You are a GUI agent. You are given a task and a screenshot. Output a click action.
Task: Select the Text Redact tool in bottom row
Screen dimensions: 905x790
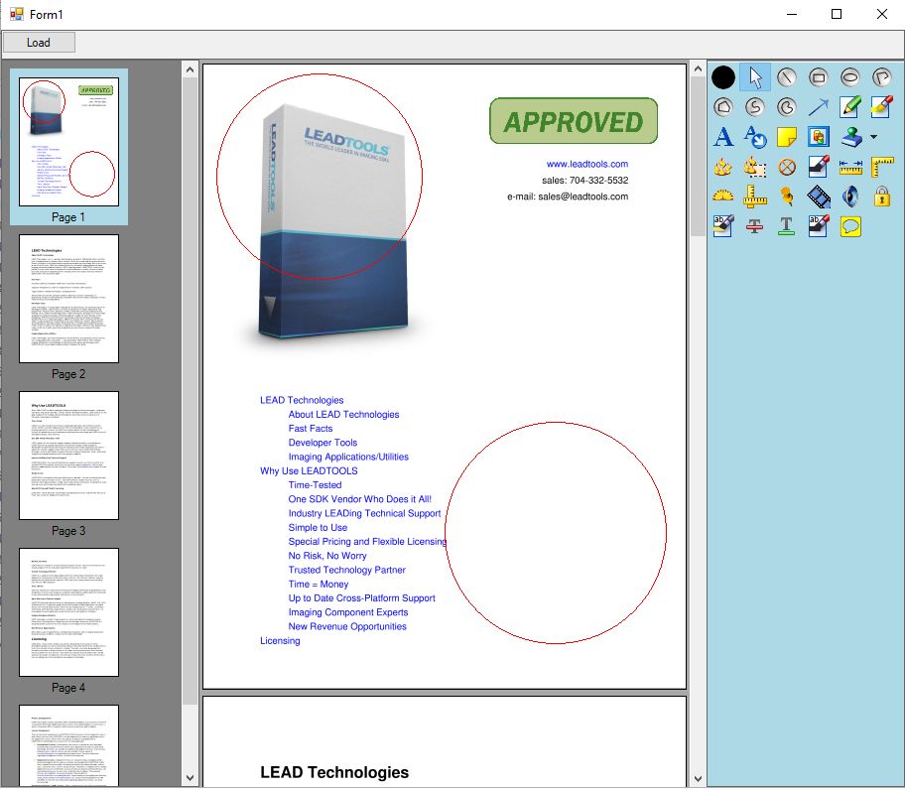click(819, 226)
